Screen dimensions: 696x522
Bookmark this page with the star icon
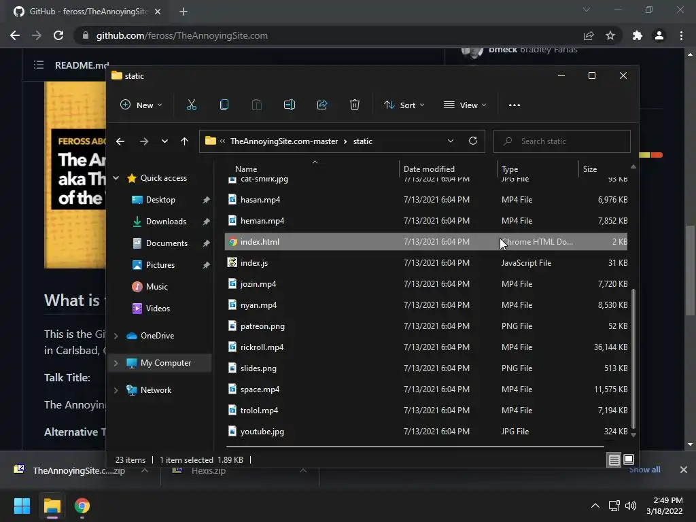(x=610, y=35)
